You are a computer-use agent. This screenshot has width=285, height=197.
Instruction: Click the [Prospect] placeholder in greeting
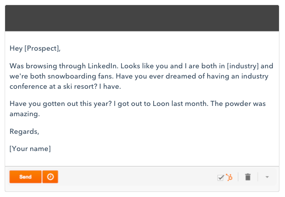pyautogui.click(x=42, y=48)
